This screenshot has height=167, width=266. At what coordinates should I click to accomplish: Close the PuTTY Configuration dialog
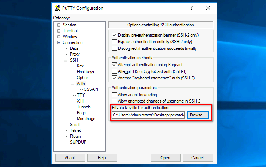click(208, 8)
